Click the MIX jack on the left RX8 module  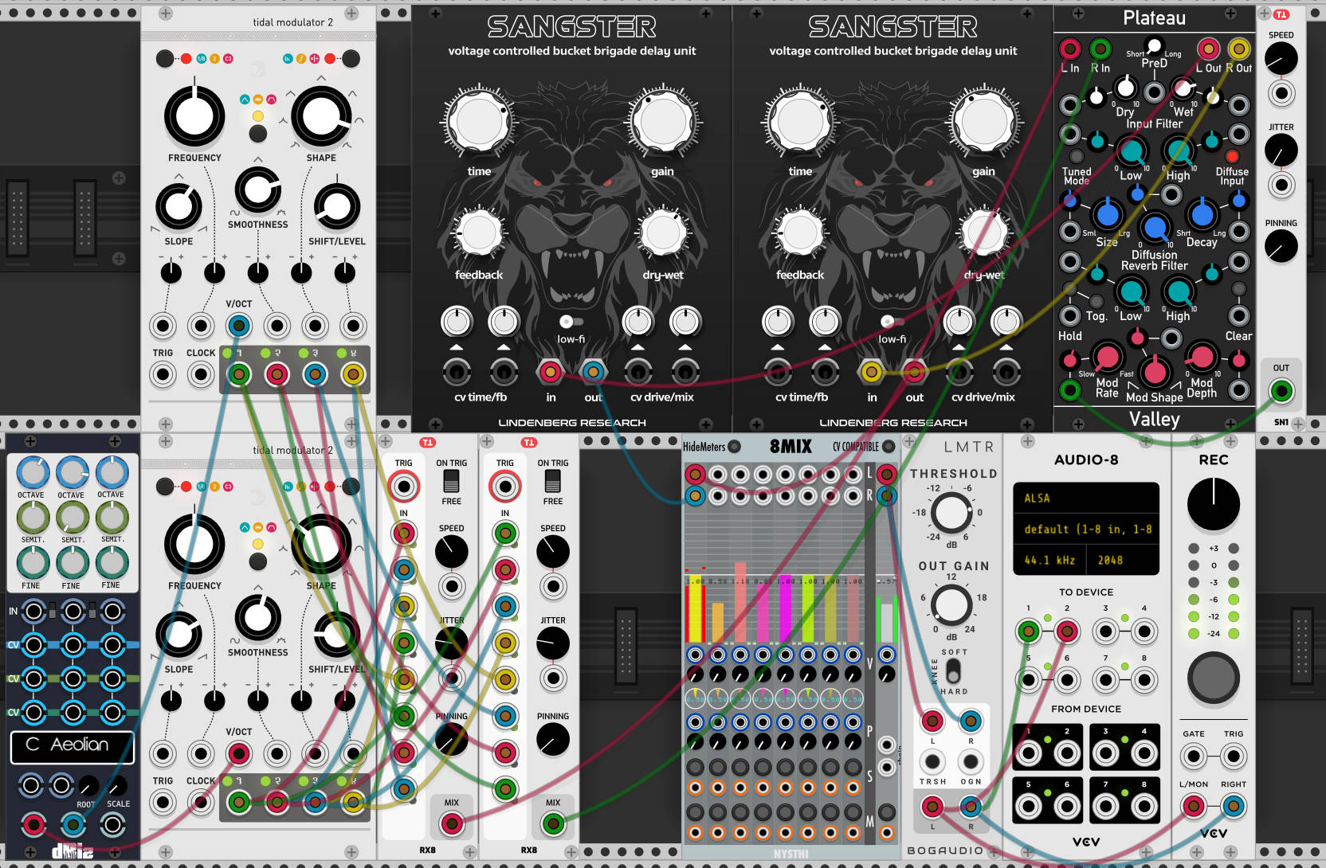(451, 824)
